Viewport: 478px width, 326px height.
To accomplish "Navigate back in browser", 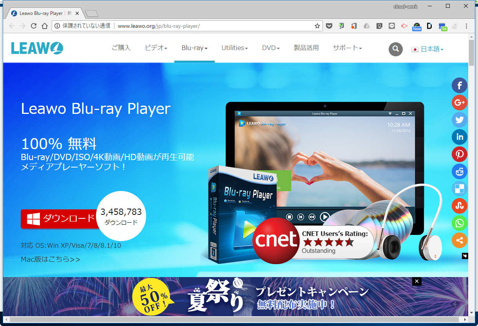I will click(12, 26).
